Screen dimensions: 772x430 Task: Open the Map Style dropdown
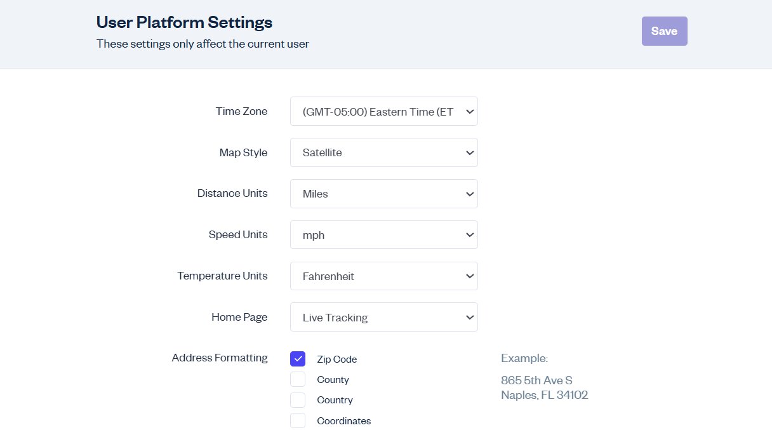pyautogui.click(x=384, y=152)
